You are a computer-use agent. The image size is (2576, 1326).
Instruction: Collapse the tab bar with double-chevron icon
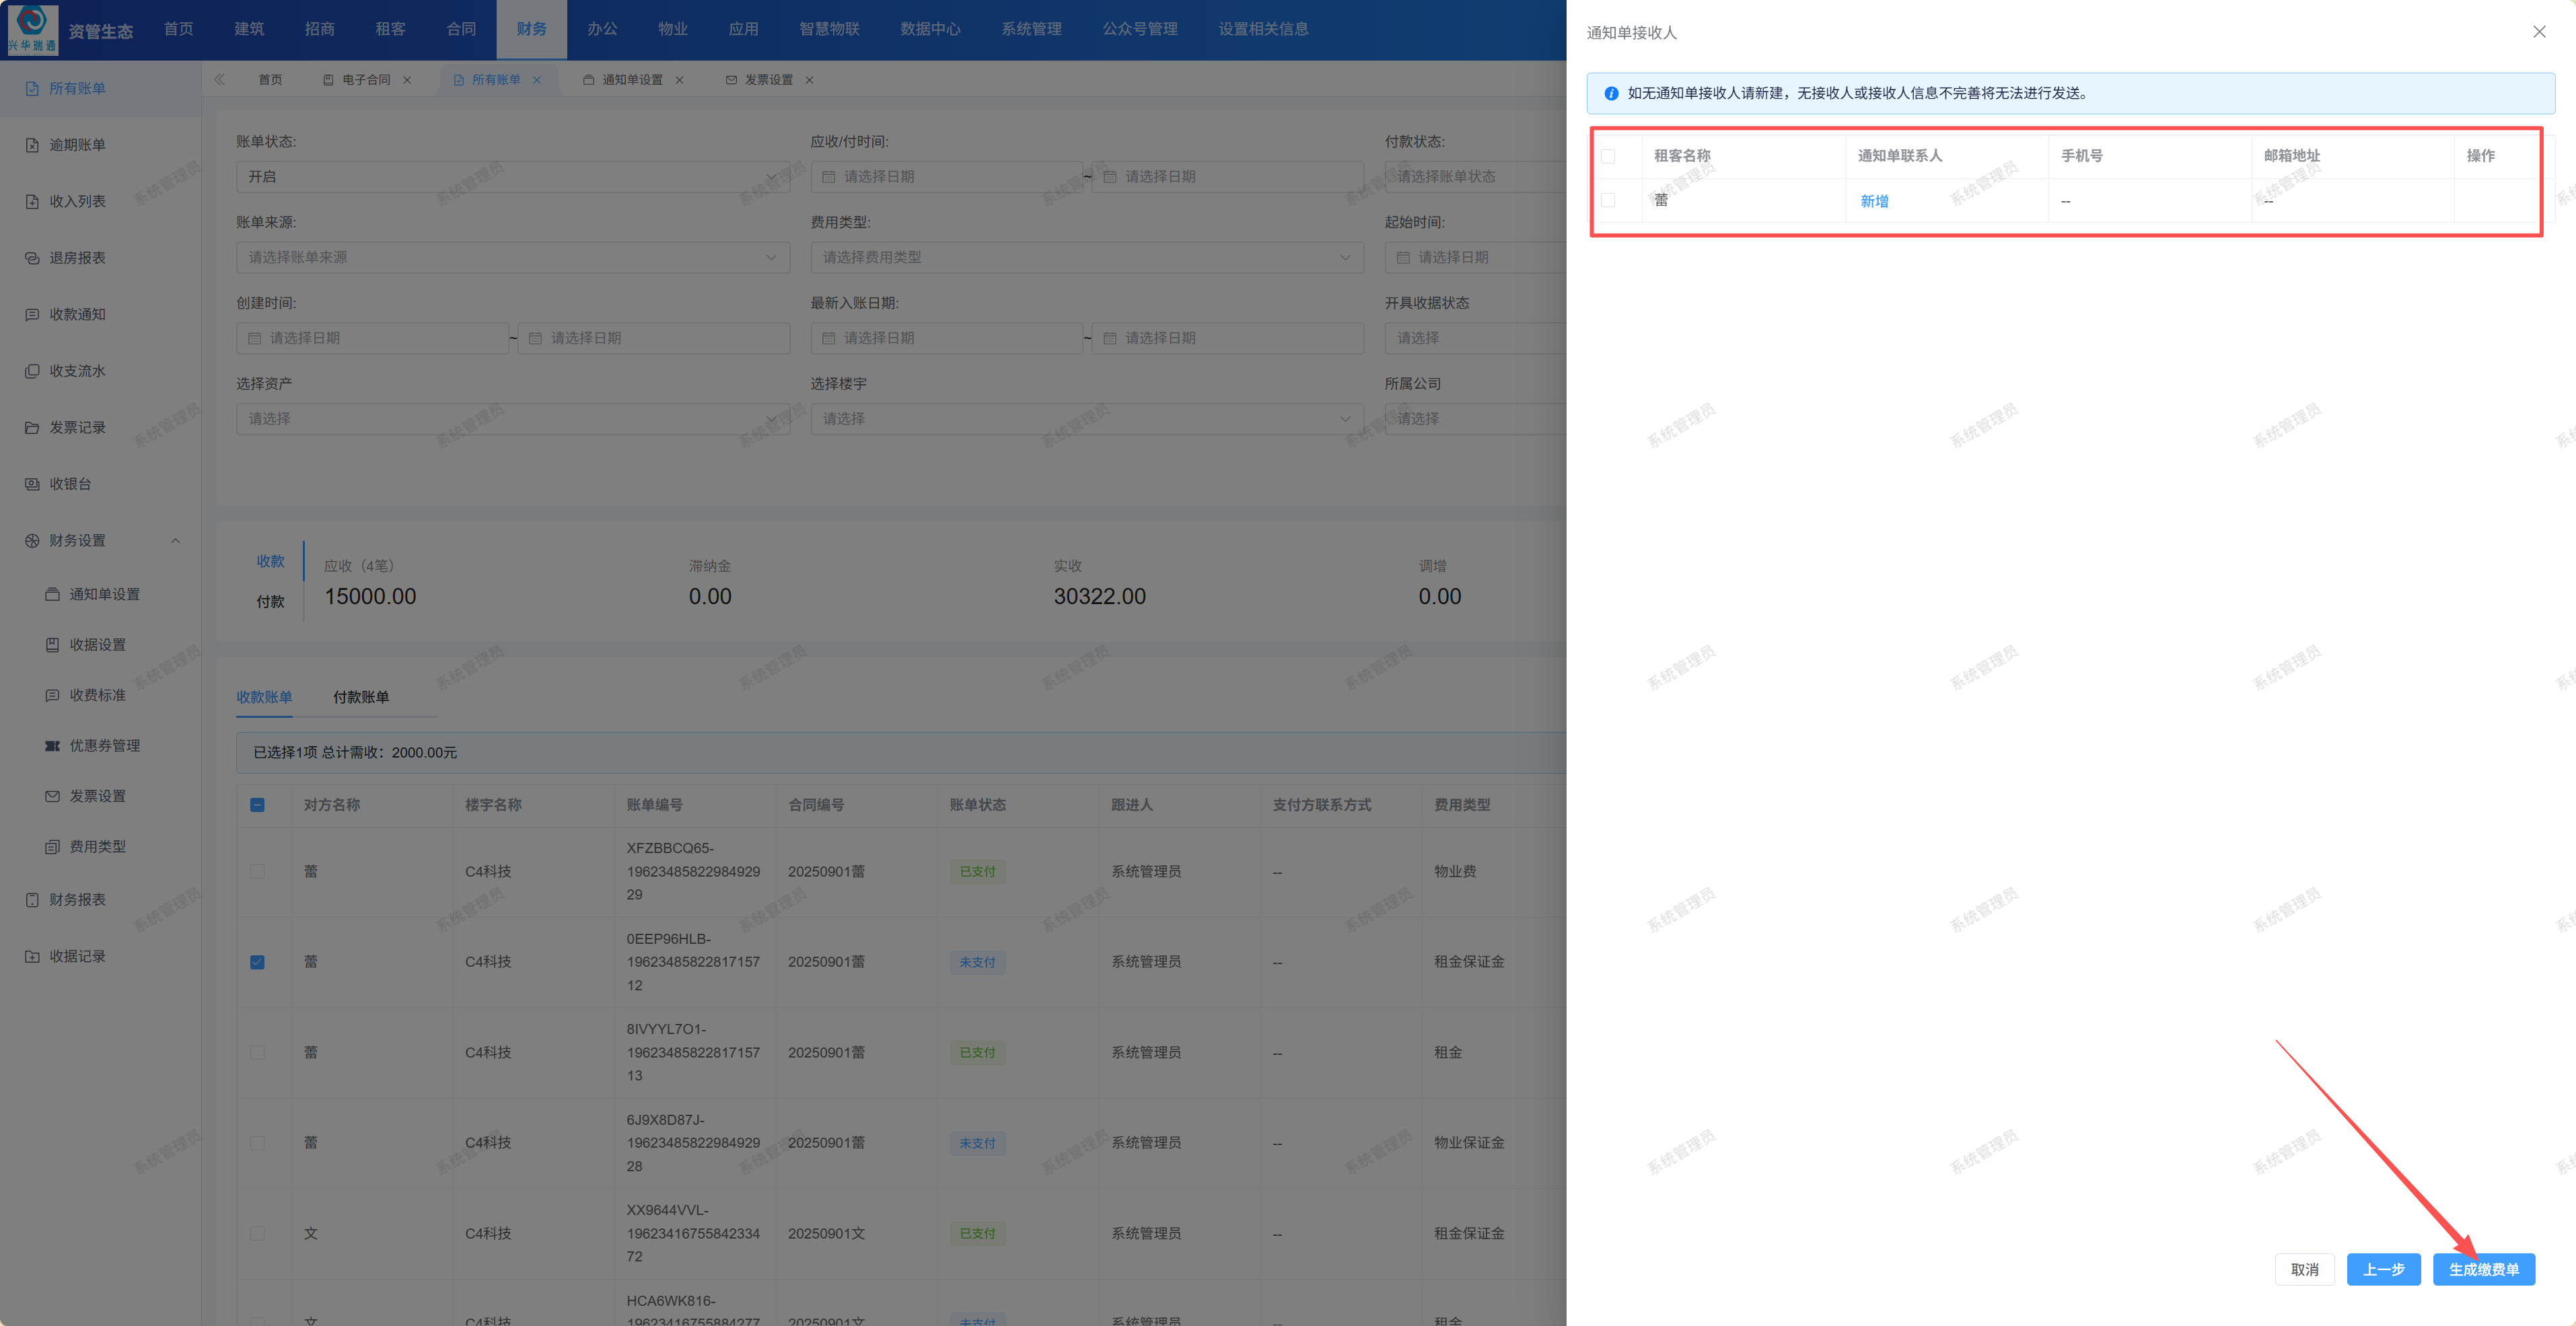click(x=219, y=80)
